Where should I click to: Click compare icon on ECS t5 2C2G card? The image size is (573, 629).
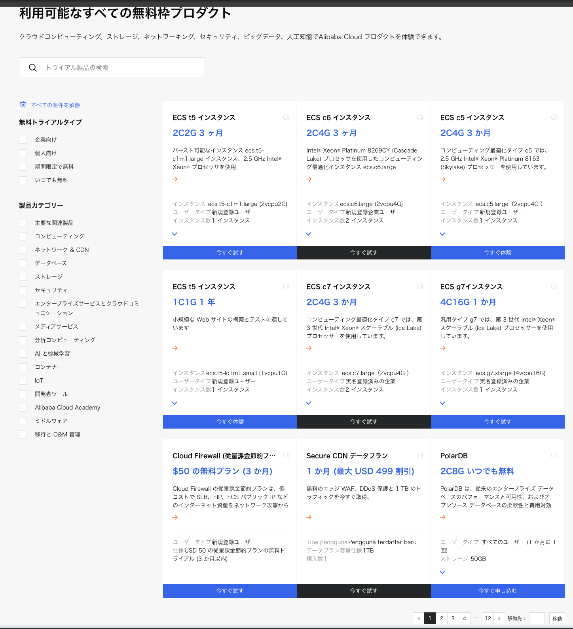[286, 117]
